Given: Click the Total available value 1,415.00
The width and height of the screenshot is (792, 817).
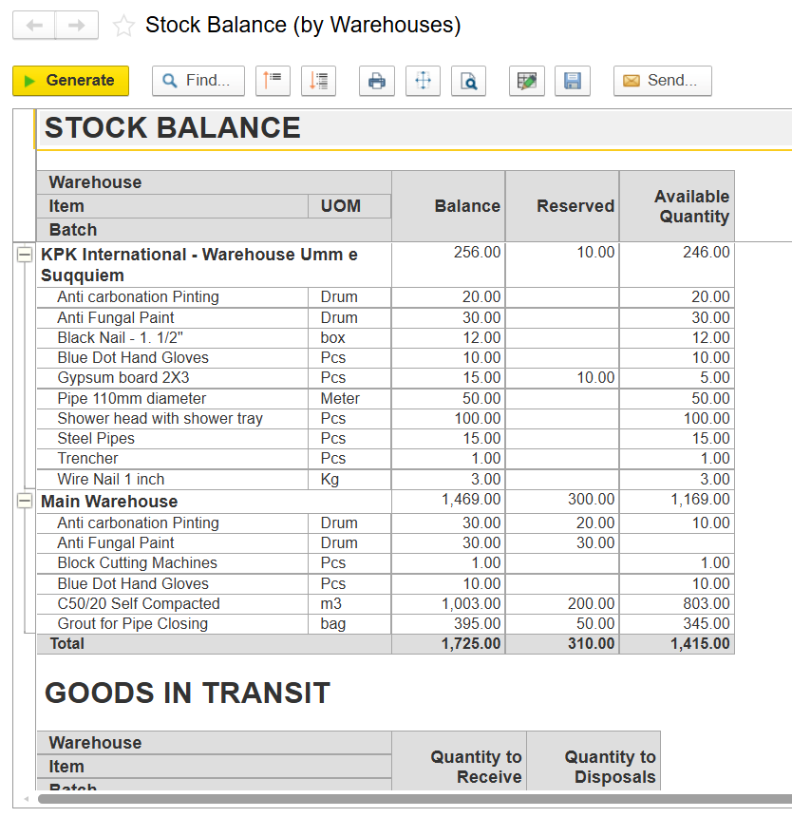Looking at the screenshot, I should click(x=700, y=644).
